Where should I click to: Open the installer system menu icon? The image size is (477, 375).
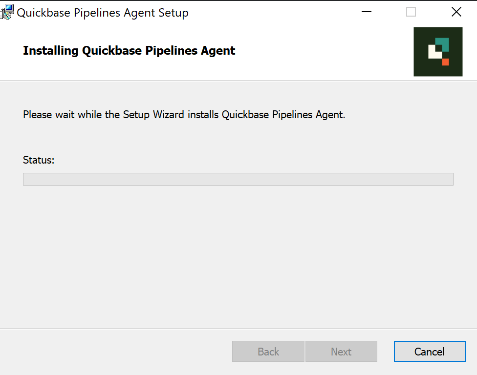click(x=7, y=12)
